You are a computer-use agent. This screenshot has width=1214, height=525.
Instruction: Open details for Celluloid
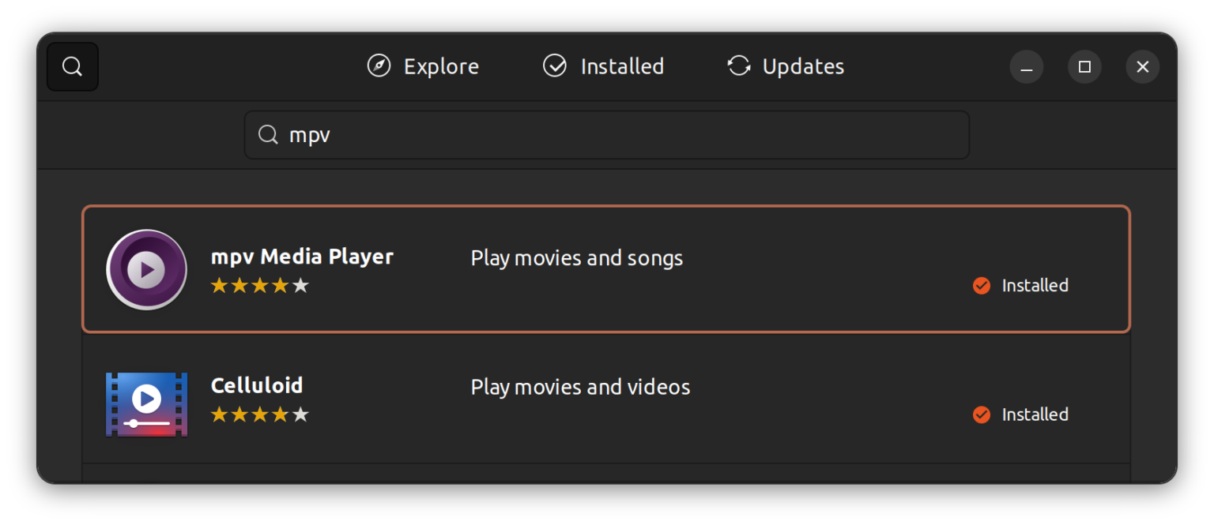[257, 385]
